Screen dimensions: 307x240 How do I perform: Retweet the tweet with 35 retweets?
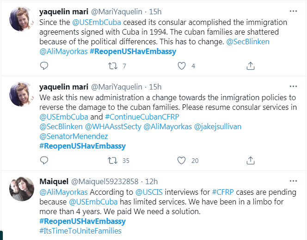click(112, 161)
